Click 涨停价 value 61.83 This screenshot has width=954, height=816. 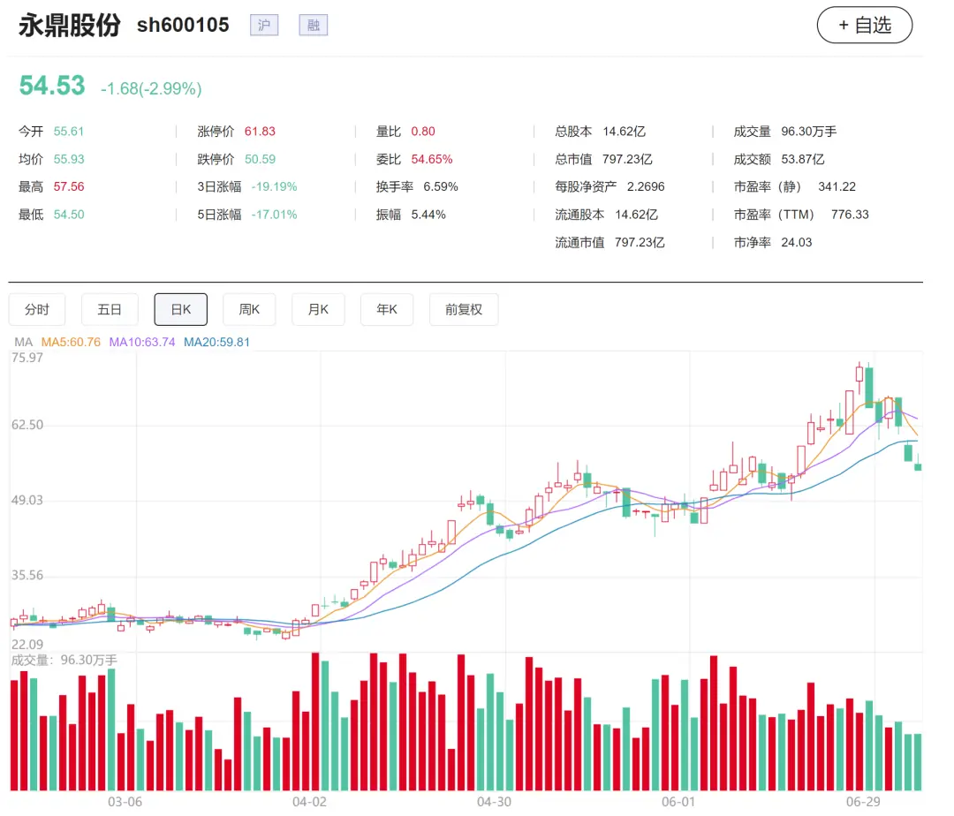pyautogui.click(x=260, y=132)
